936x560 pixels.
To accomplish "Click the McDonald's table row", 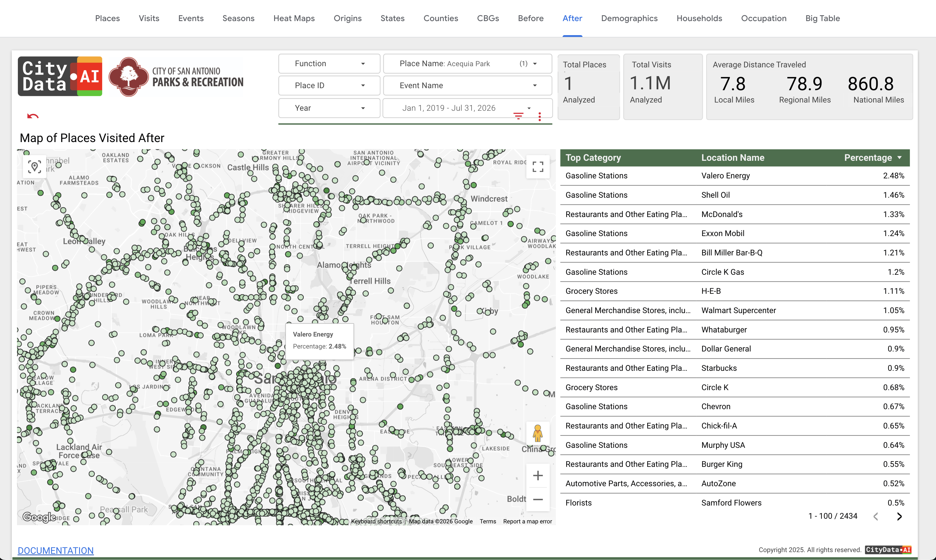I will pyautogui.click(x=735, y=214).
